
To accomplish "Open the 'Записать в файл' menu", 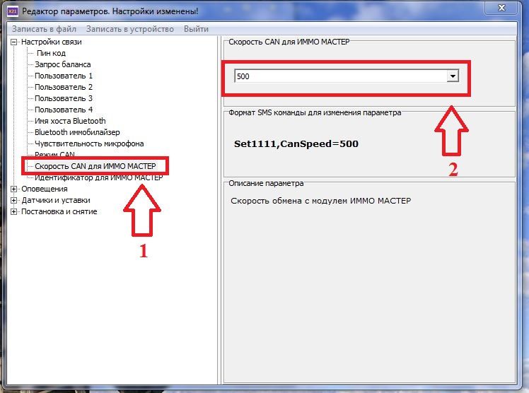I will tap(44, 29).
